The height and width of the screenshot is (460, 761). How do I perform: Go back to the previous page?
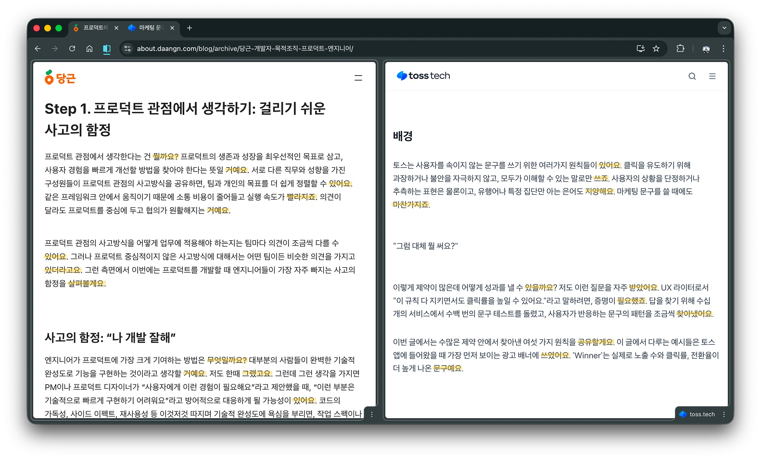[38, 49]
